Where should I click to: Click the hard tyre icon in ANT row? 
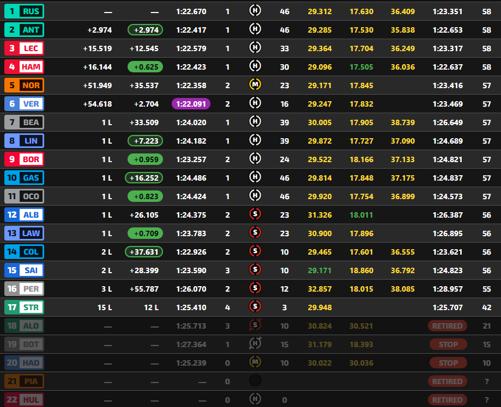click(255, 29)
